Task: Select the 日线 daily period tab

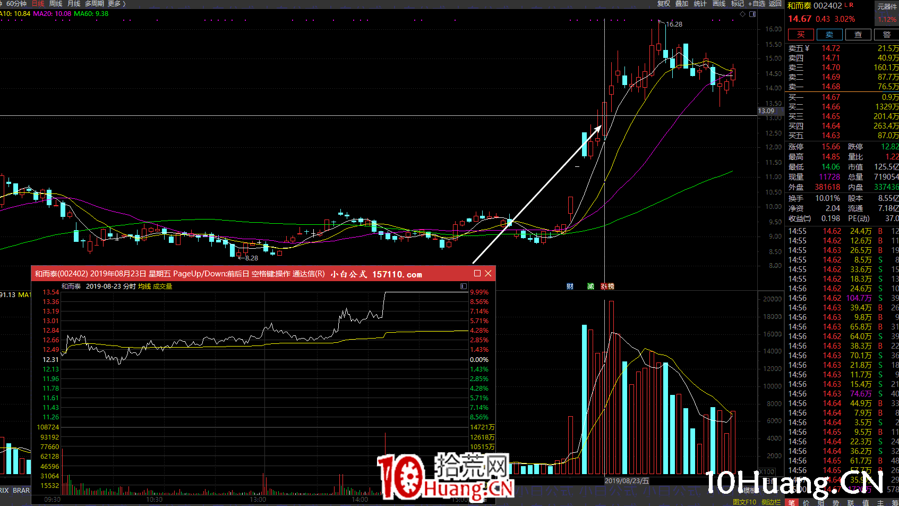Action: click(38, 4)
